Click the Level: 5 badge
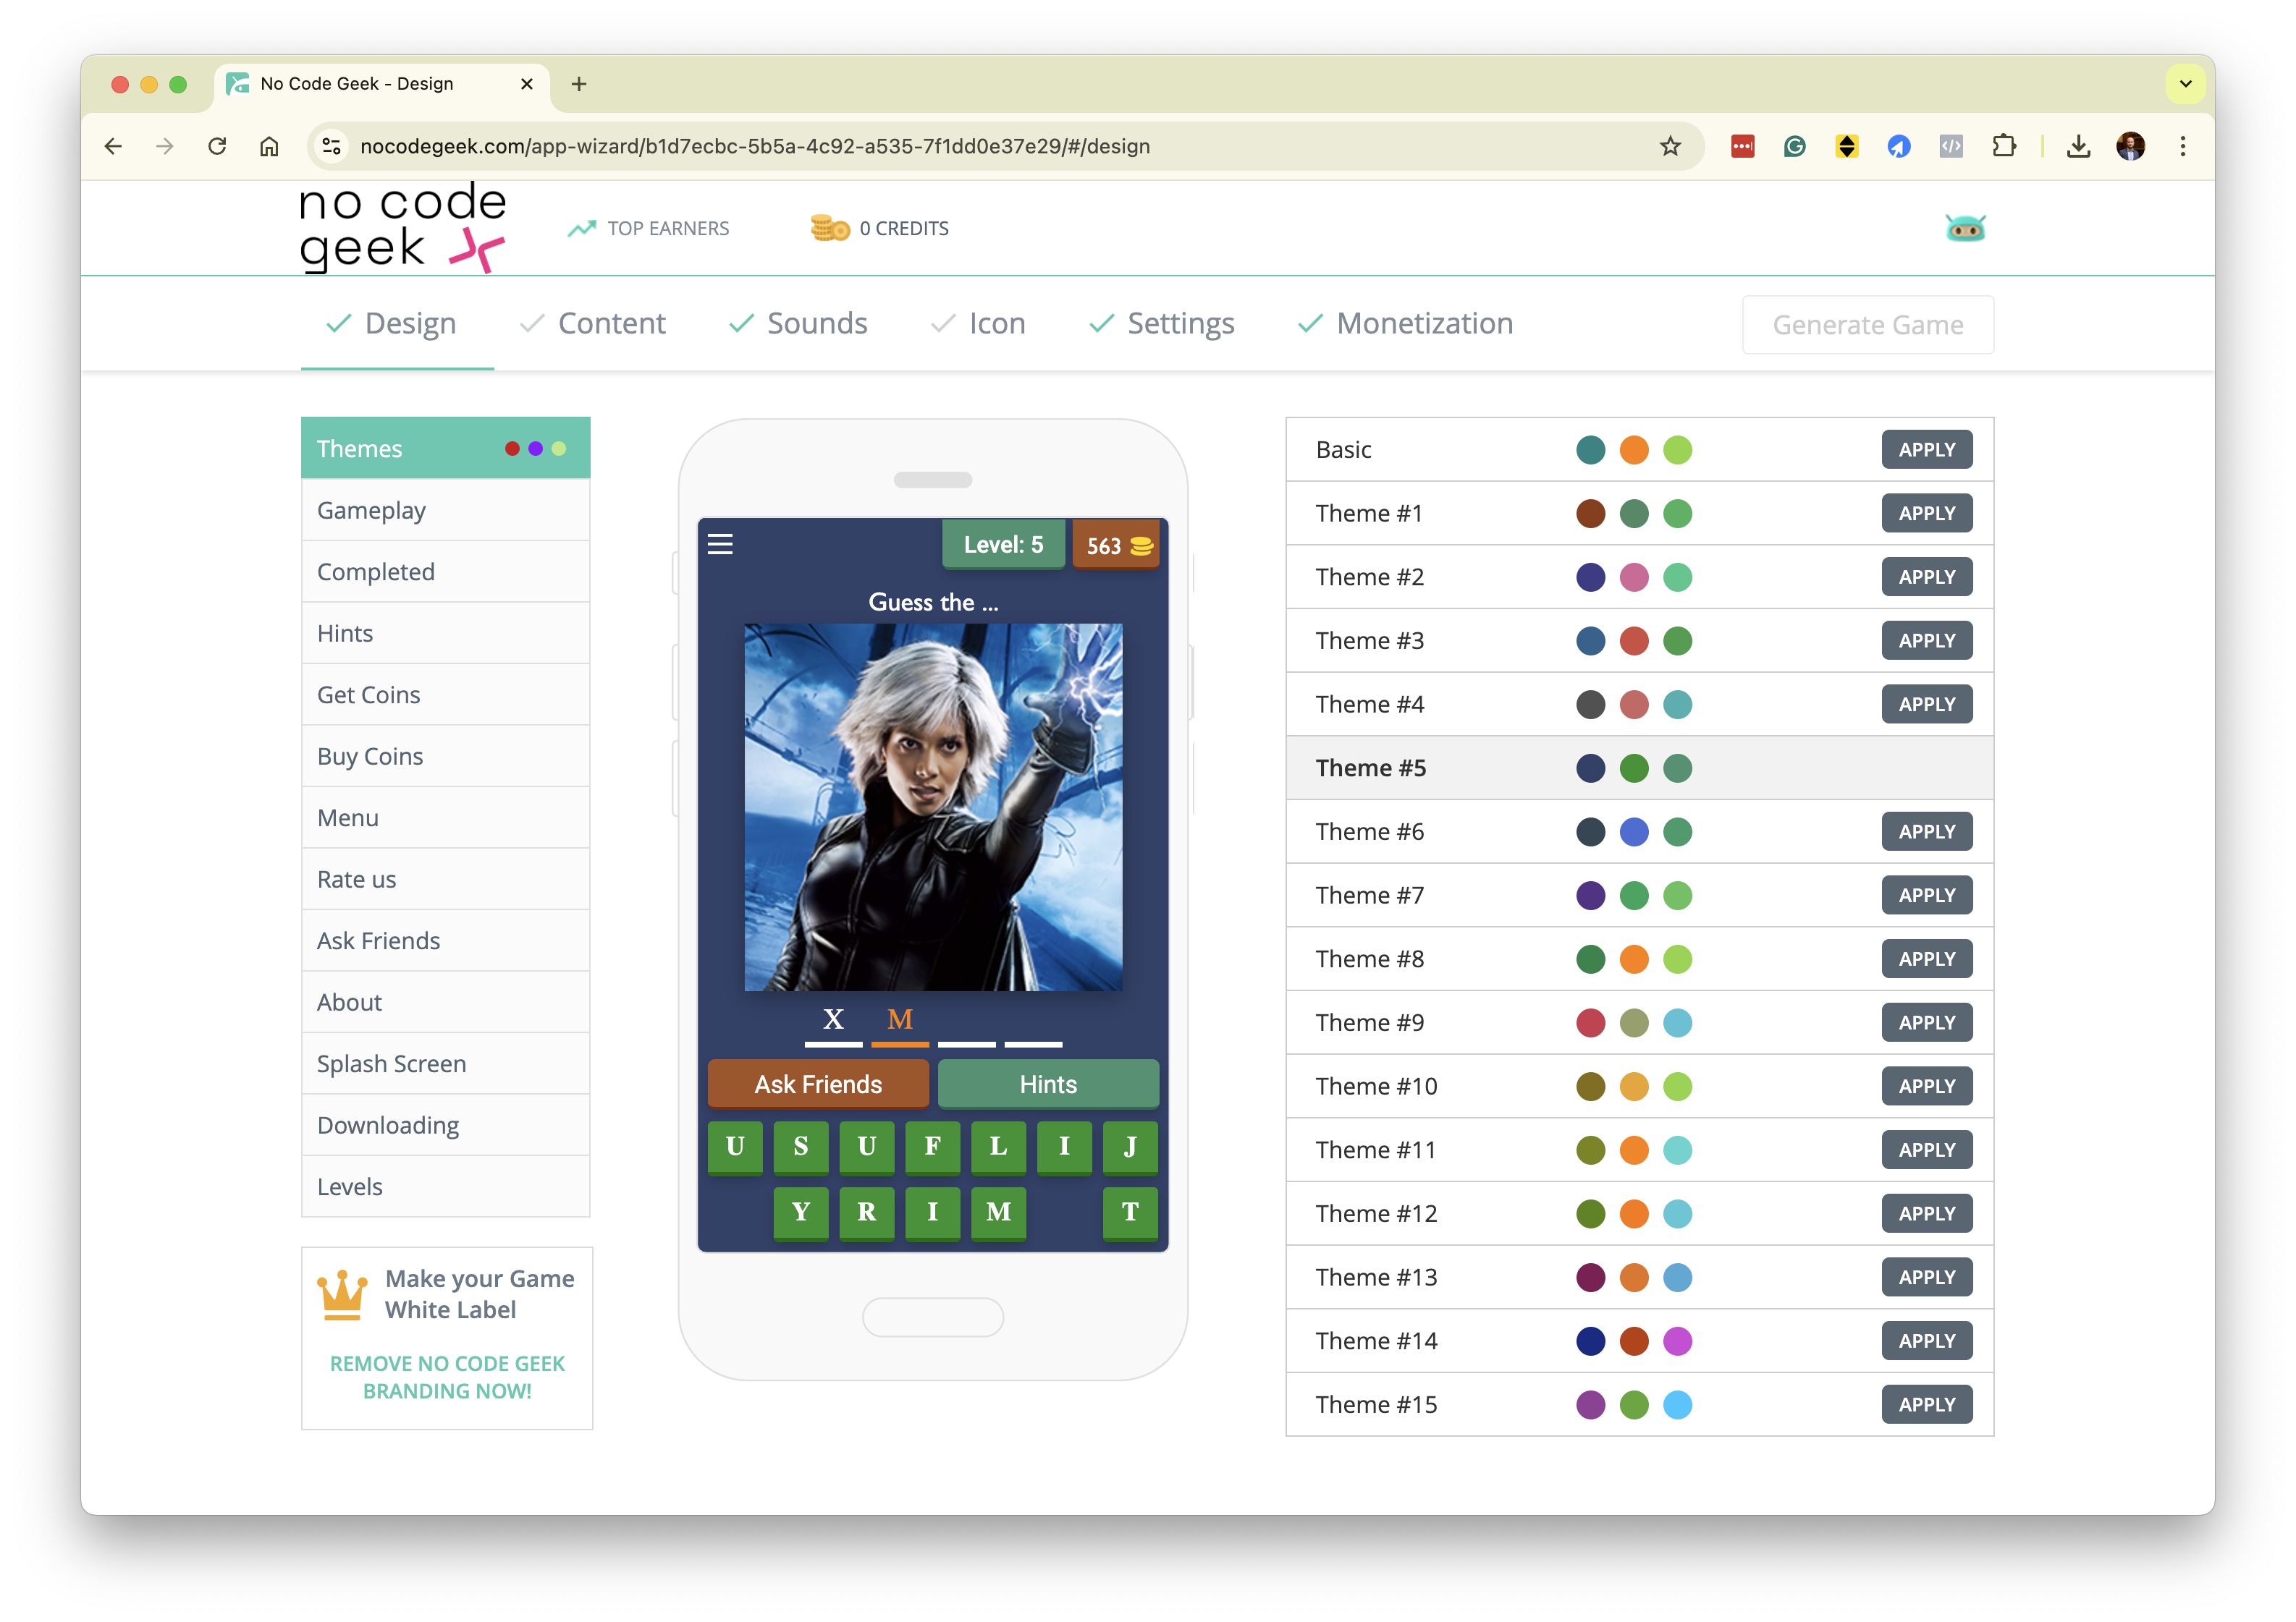 (x=1003, y=545)
